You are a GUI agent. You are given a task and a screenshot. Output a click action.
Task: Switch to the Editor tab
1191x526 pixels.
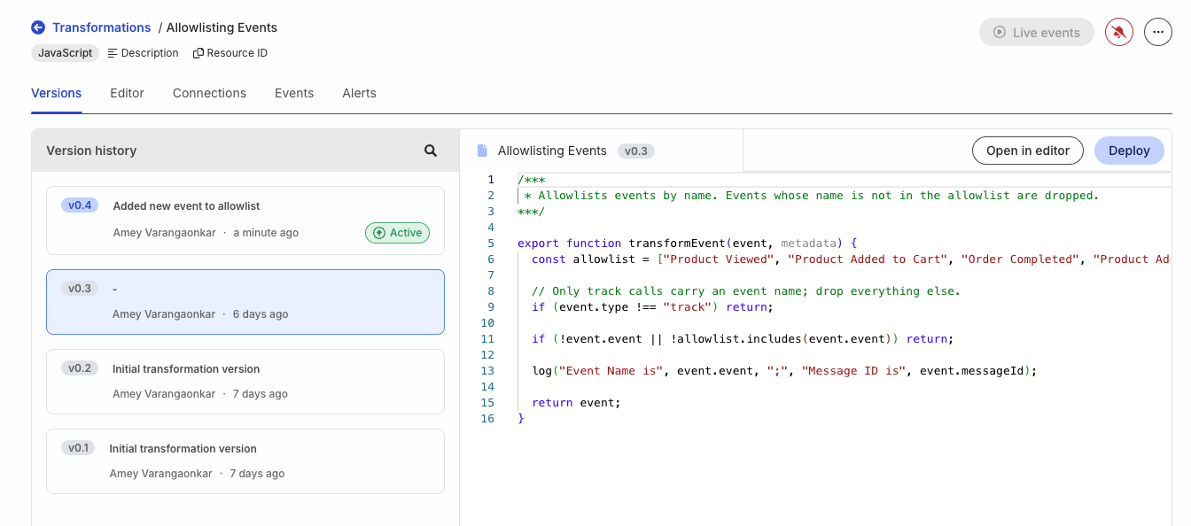pos(127,93)
